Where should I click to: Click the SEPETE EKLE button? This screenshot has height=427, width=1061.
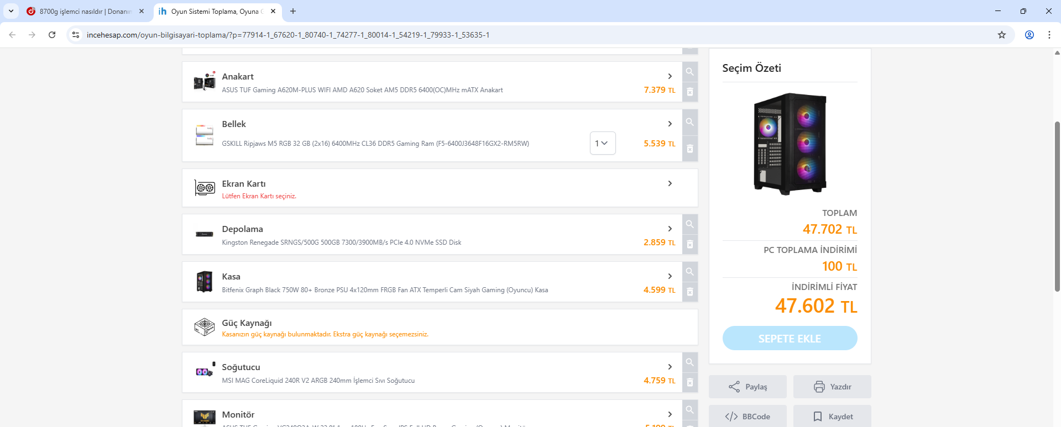point(790,338)
